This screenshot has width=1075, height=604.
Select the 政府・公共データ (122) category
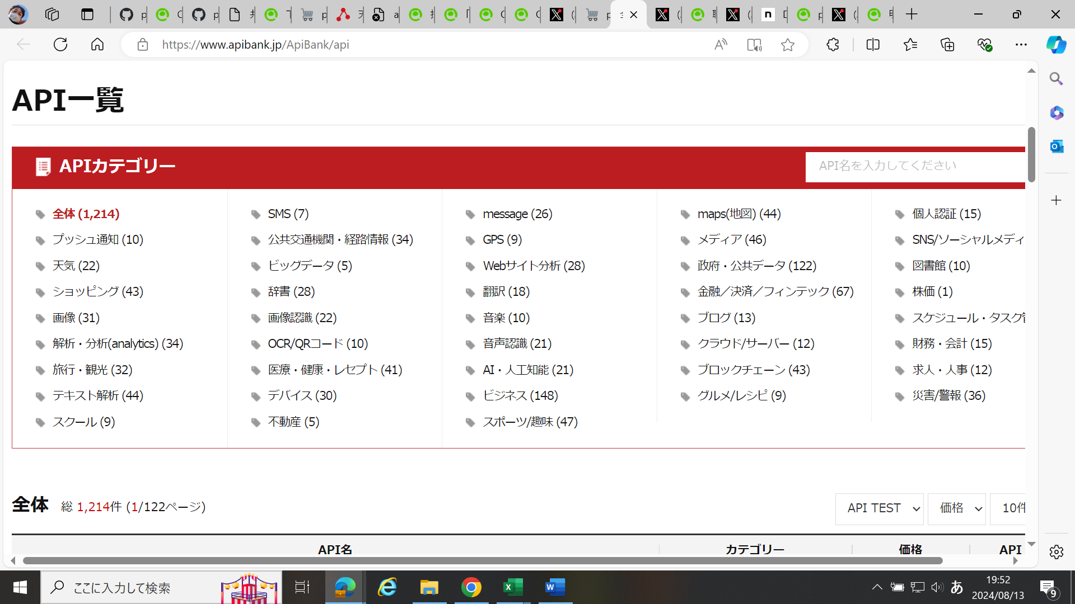pyautogui.click(x=756, y=266)
